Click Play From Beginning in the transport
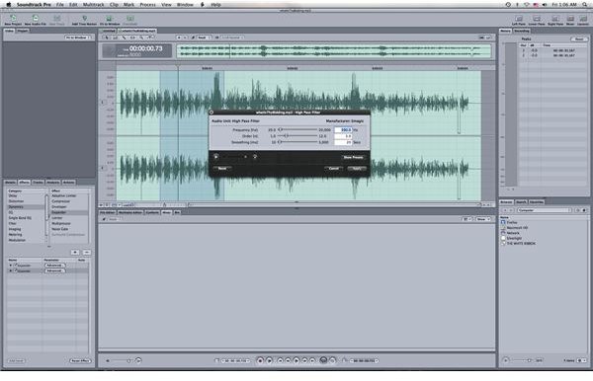This screenshot has height=381, width=593. tap(269, 360)
